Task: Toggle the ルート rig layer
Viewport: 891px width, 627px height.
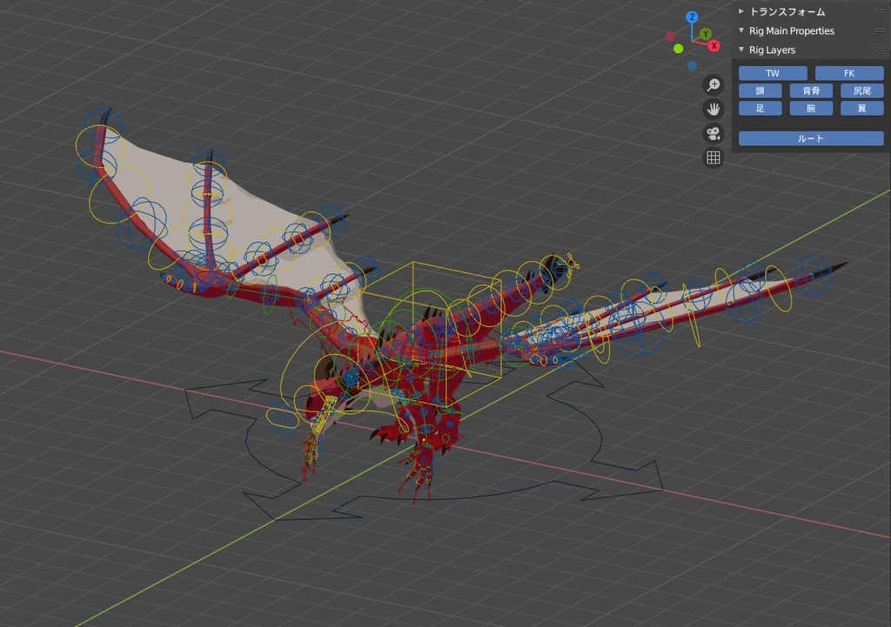Action: (812, 138)
